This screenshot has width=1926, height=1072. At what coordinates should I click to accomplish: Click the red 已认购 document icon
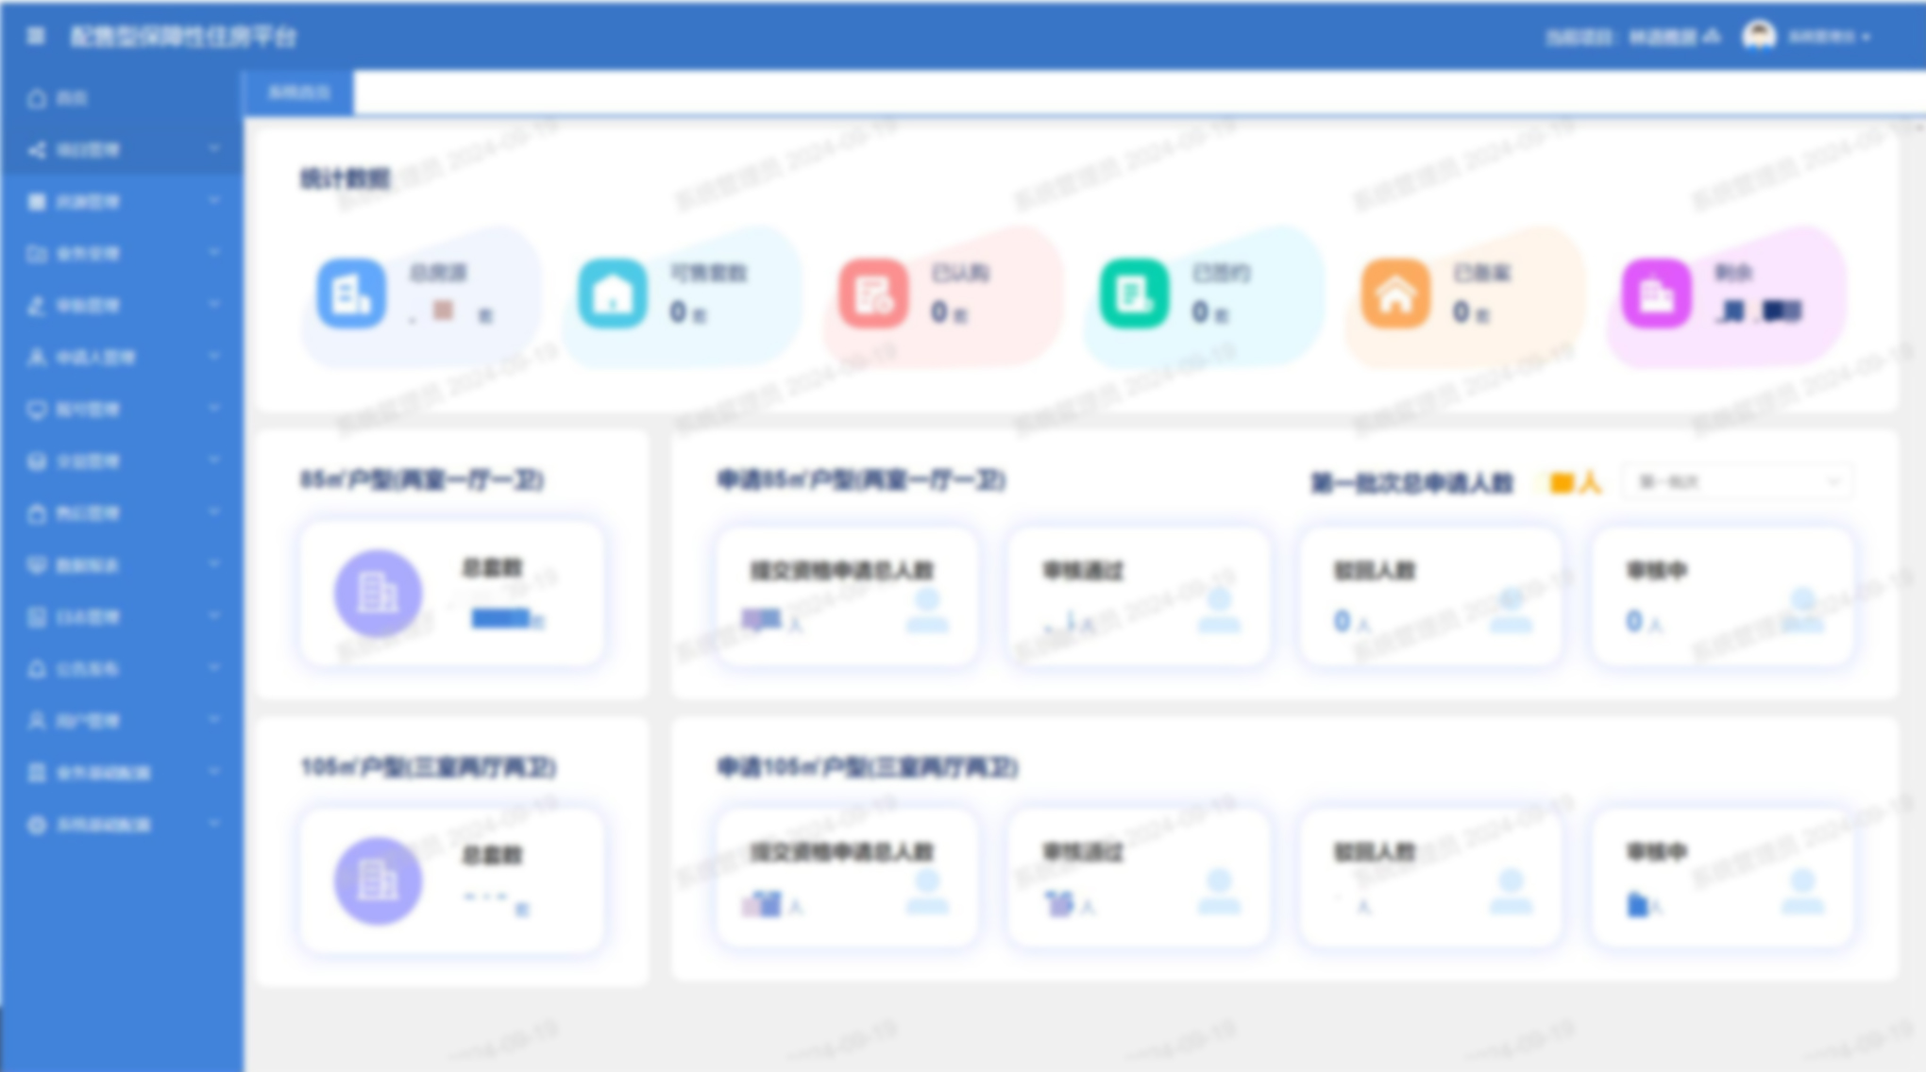(x=873, y=293)
